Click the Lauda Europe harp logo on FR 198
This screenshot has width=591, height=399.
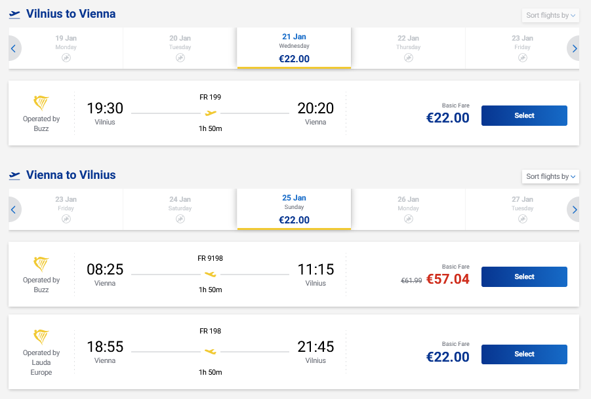(x=41, y=337)
